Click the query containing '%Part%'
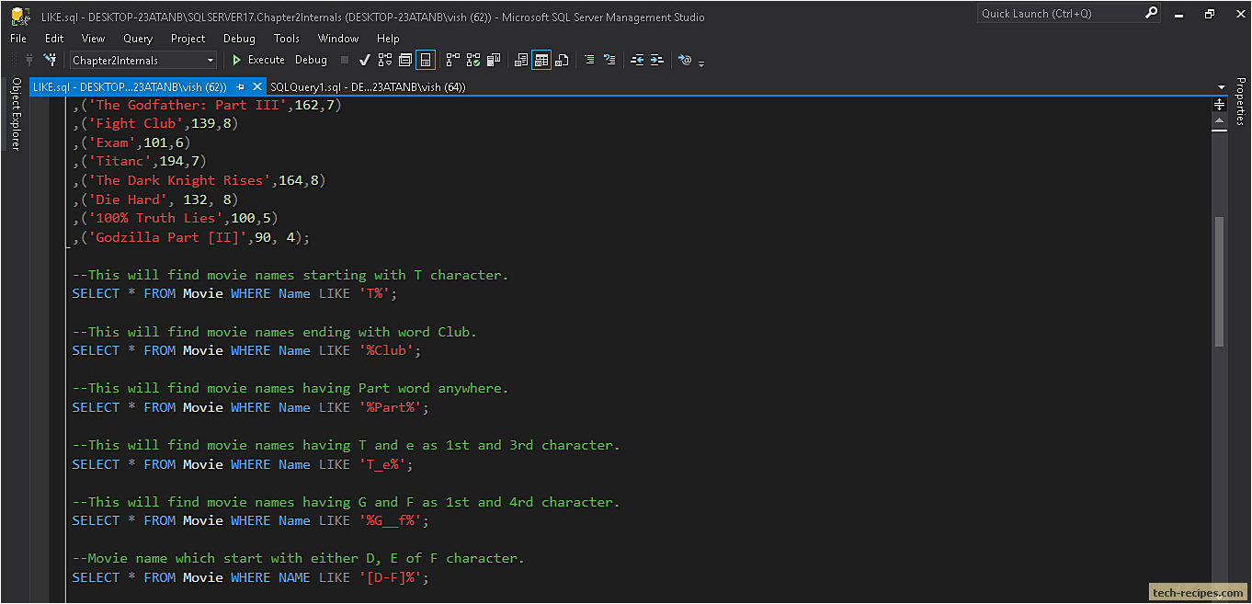 pyautogui.click(x=251, y=407)
